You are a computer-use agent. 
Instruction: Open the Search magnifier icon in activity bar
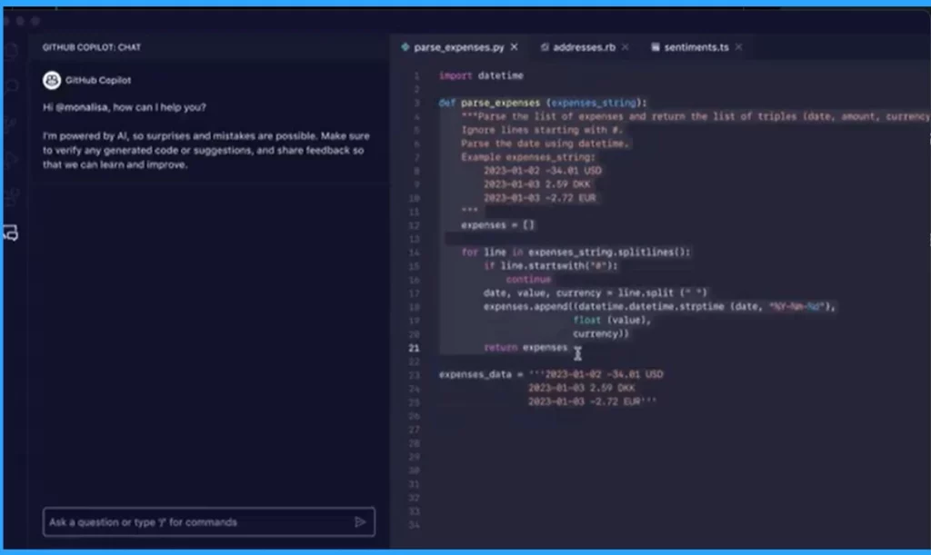(x=11, y=86)
